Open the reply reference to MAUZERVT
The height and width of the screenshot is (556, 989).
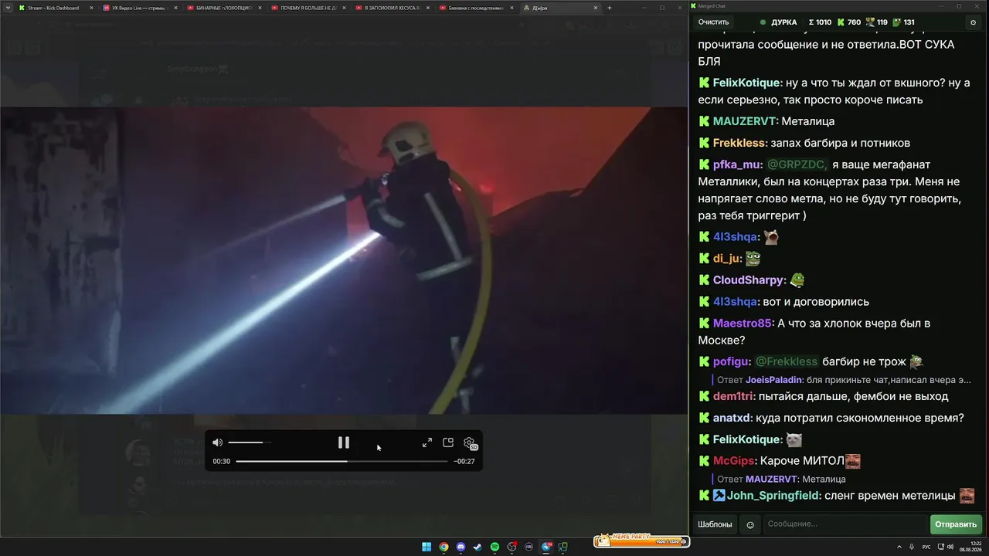[781, 479]
